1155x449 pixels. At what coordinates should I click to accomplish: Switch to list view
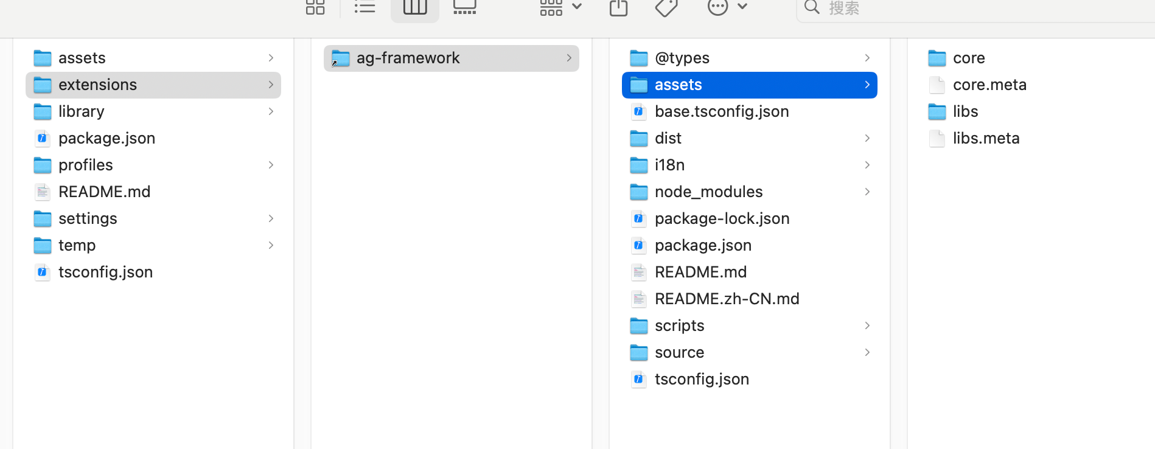click(x=365, y=7)
